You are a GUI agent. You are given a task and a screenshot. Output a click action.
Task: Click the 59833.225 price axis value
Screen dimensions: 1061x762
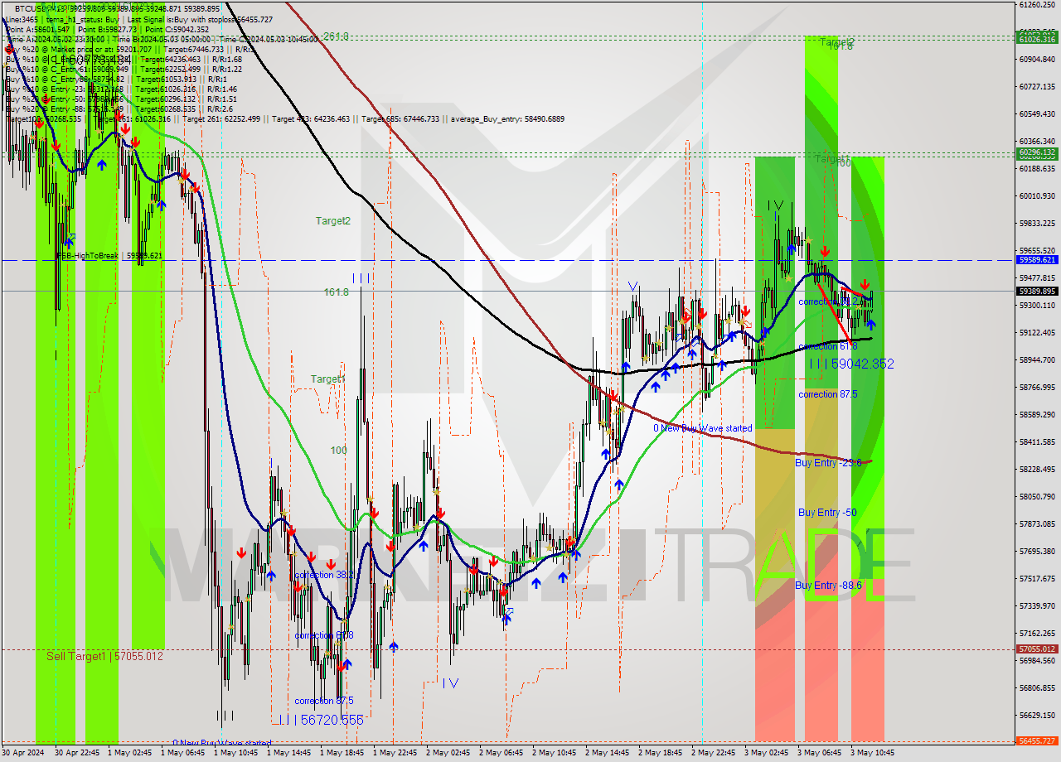pos(1037,224)
